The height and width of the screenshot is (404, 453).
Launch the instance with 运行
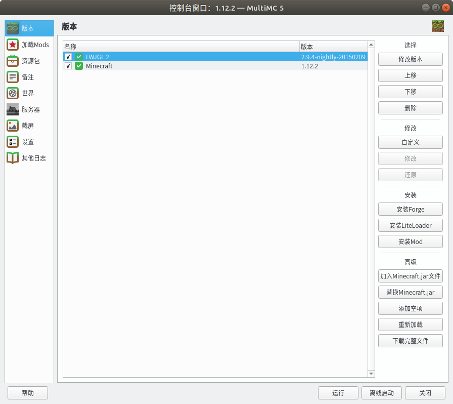[338, 393]
